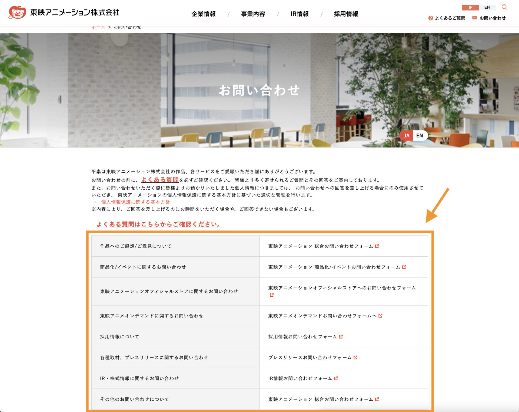Image resolution: width=519 pixels, height=412 pixels.
Task: Open the IR情報 menu
Action: coord(300,14)
